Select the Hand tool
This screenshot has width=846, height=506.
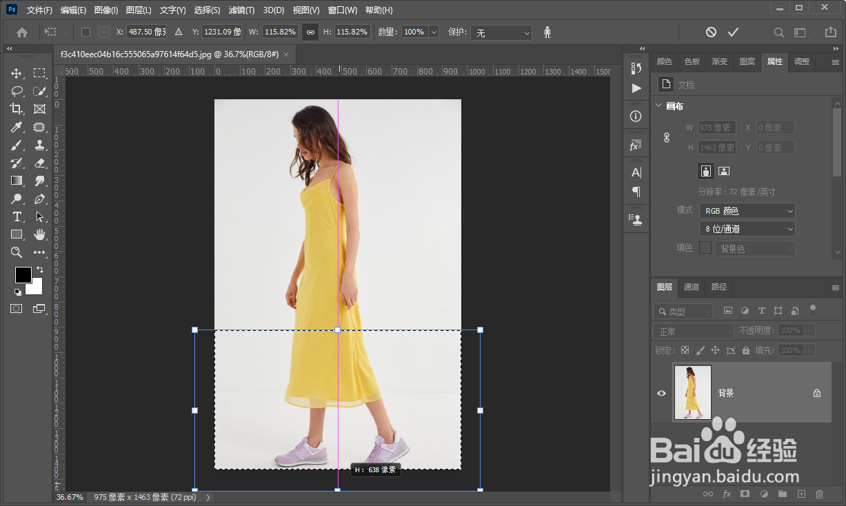coord(39,234)
